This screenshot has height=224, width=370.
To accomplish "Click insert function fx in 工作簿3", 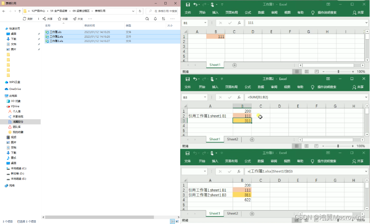I will [239, 171].
